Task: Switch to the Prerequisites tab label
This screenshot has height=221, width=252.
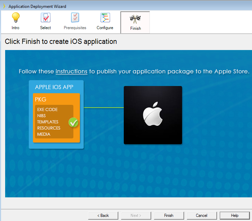Action: coord(75,28)
